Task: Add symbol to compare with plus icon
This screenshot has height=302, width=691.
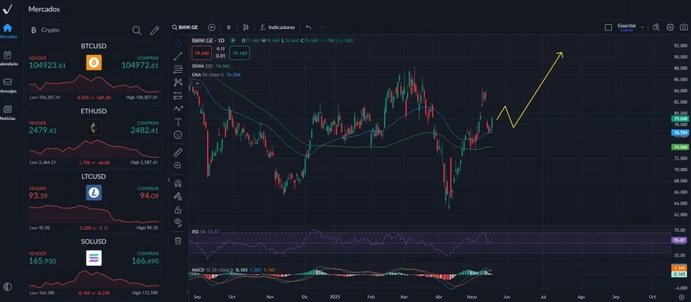Action: coord(211,27)
